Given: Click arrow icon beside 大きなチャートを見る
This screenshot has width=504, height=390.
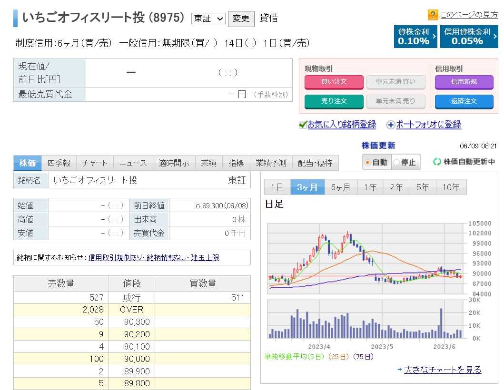Looking at the screenshot, I should point(400,370).
